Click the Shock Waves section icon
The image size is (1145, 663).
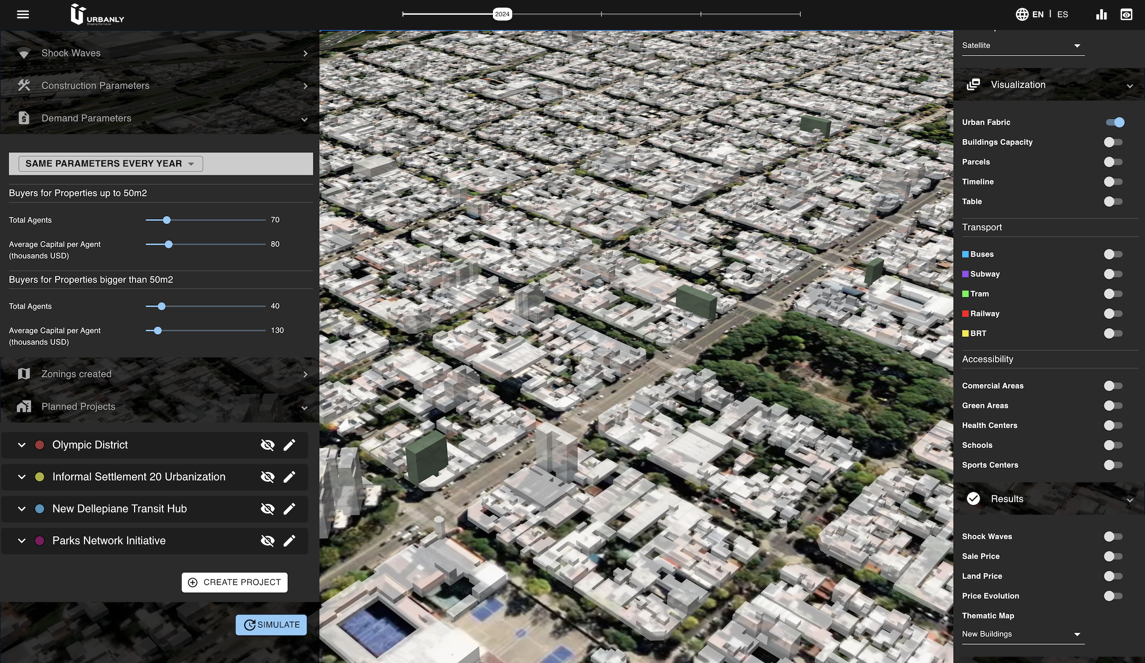(x=23, y=53)
